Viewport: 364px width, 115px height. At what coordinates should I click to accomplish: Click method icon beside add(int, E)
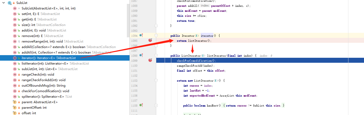(x=15, y=30)
